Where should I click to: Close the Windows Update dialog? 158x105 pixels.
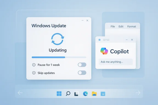click(x=87, y=21)
